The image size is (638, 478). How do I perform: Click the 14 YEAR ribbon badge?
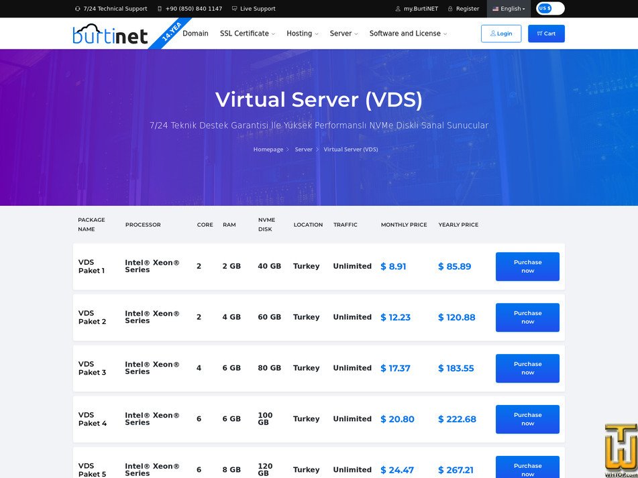click(x=171, y=30)
